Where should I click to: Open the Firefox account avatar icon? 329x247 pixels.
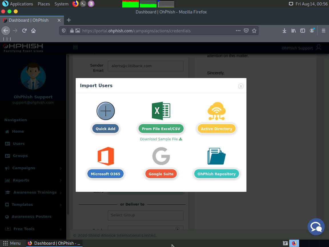[x=312, y=31]
